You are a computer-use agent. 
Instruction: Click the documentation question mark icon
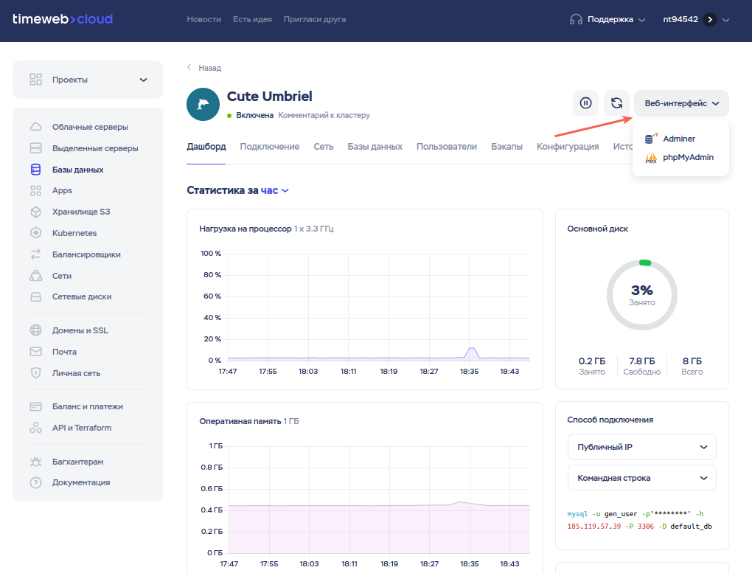click(x=35, y=482)
